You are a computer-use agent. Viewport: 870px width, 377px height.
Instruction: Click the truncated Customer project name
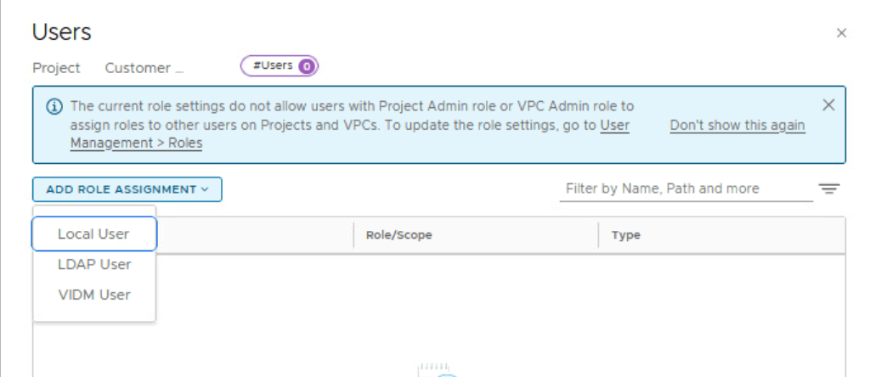pyautogui.click(x=144, y=68)
